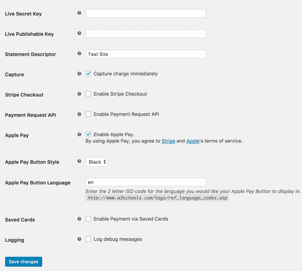Image resolution: width=302 pixels, height=271 pixels.
Task: Click help icon beside Live Publishable Key
Action: 79,33
